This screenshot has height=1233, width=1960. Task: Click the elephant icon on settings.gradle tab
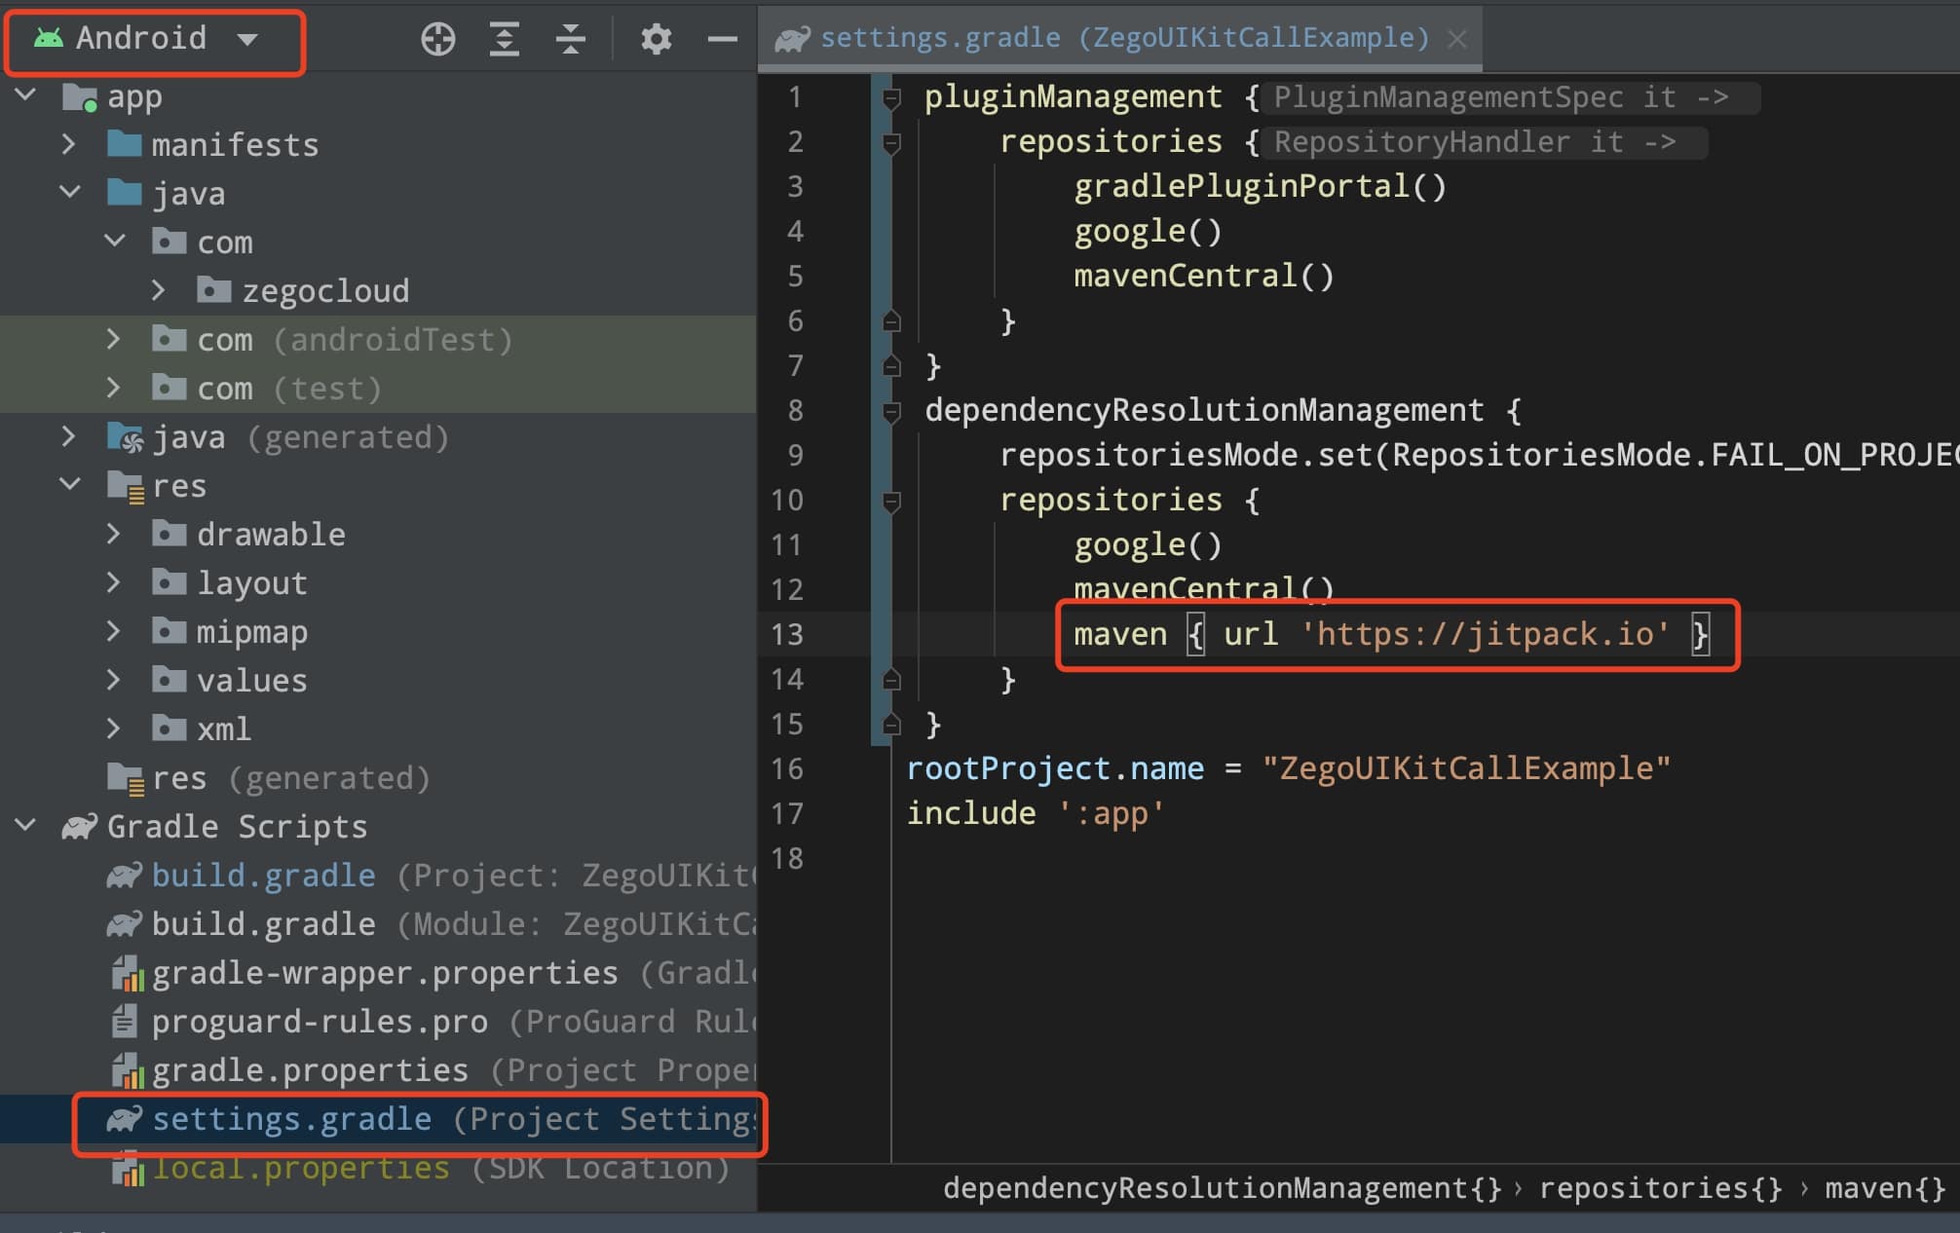tap(793, 37)
